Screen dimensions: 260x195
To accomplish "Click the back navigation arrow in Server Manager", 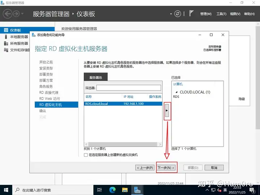I will tap(8, 14).
